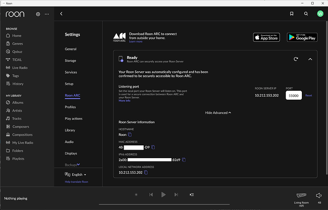The width and height of the screenshot is (328, 210).
Task: Select the Roon ARC settings tab
Action: pos(73,95)
